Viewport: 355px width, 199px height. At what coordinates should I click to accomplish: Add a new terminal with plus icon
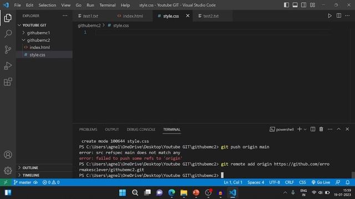click(x=300, y=129)
